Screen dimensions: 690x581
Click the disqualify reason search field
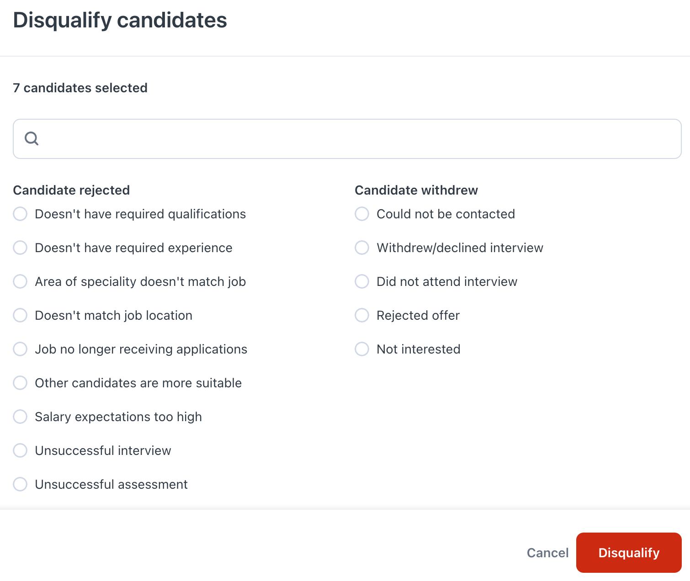click(356, 139)
